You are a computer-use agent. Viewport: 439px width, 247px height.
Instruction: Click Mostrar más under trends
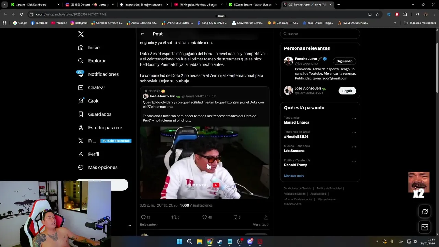[294, 176]
